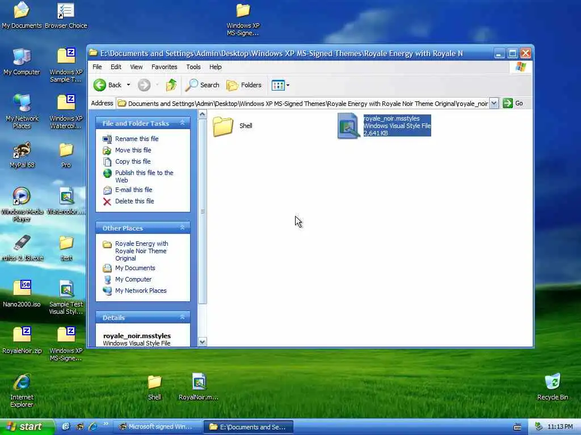Select Windows XP Watercol... zip icon
581x435 pixels.
pyautogui.click(x=66, y=112)
